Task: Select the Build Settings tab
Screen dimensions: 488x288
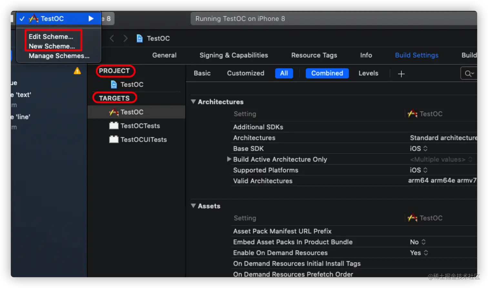Action: click(x=417, y=55)
